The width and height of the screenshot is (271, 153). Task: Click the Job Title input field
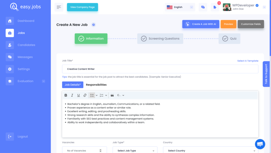160,69
